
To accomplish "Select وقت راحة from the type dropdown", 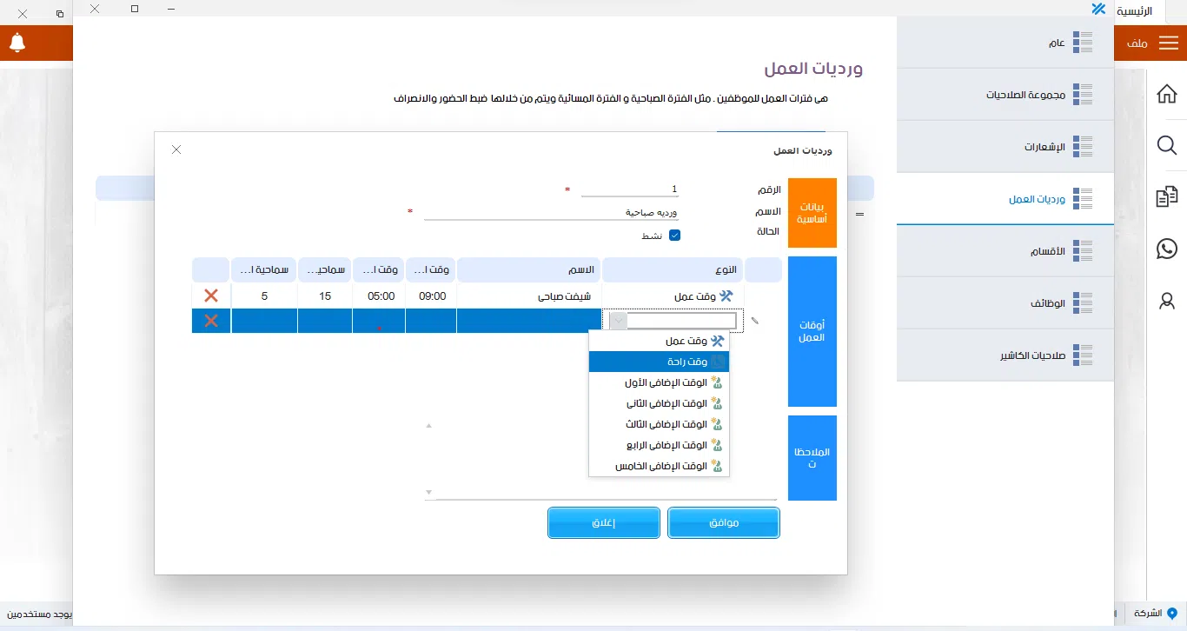I will pos(659,362).
